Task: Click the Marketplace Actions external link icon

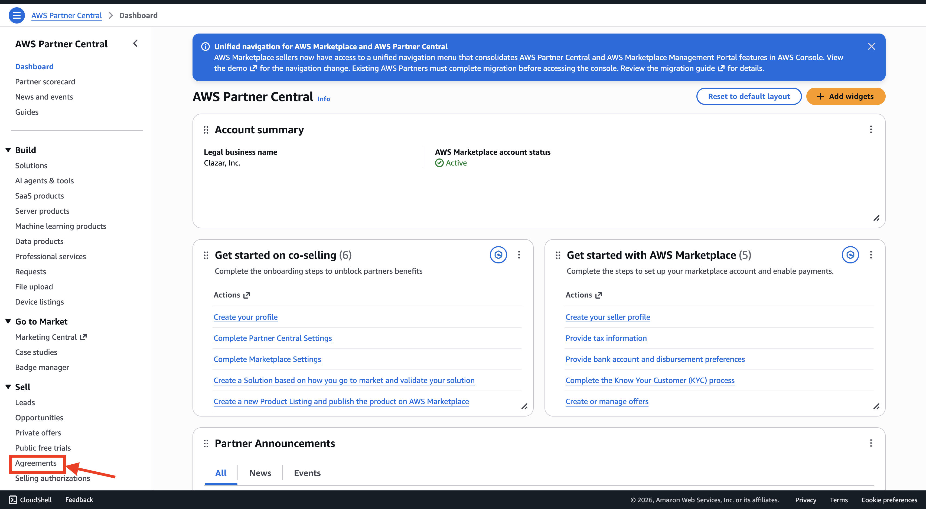Action: click(599, 295)
